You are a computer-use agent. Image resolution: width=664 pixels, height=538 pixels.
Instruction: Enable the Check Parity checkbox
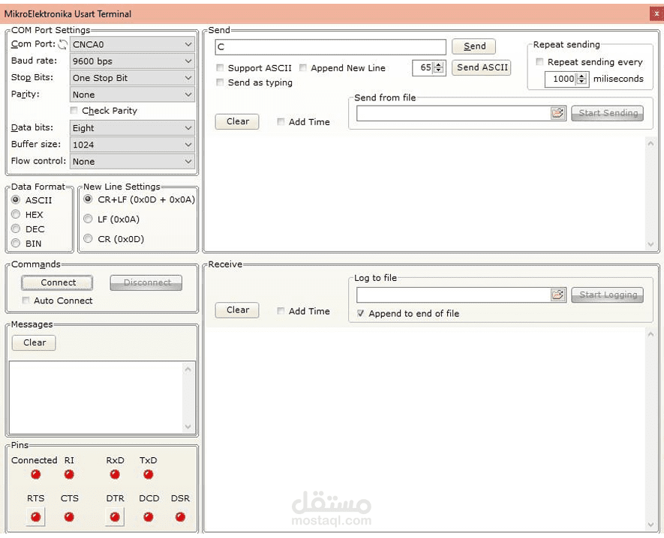pos(74,110)
